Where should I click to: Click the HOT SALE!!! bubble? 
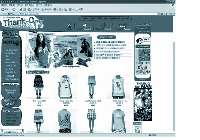(x=11, y=103)
